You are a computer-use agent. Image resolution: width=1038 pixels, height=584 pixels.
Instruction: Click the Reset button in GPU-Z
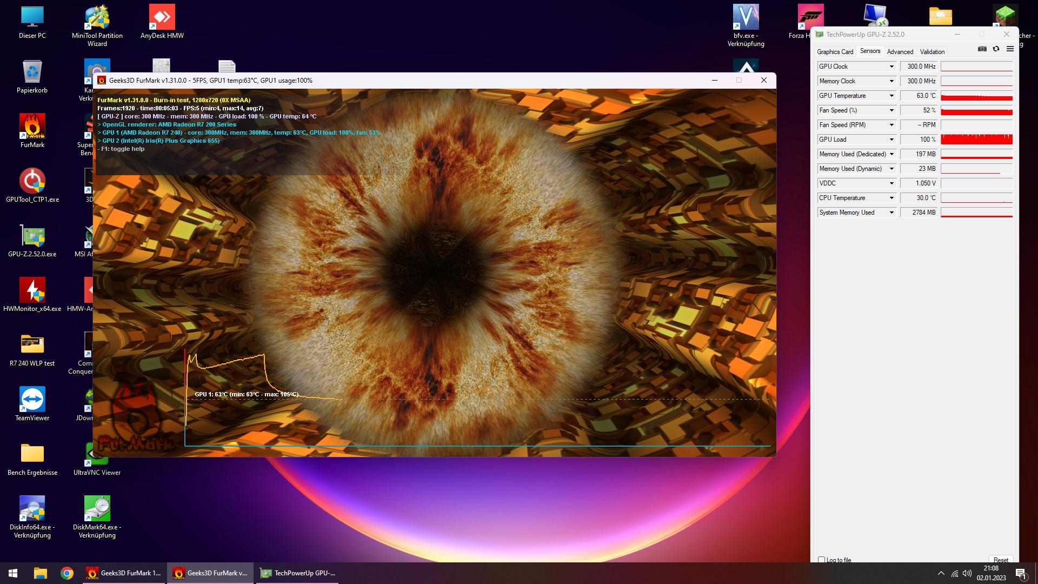tap(1000, 560)
